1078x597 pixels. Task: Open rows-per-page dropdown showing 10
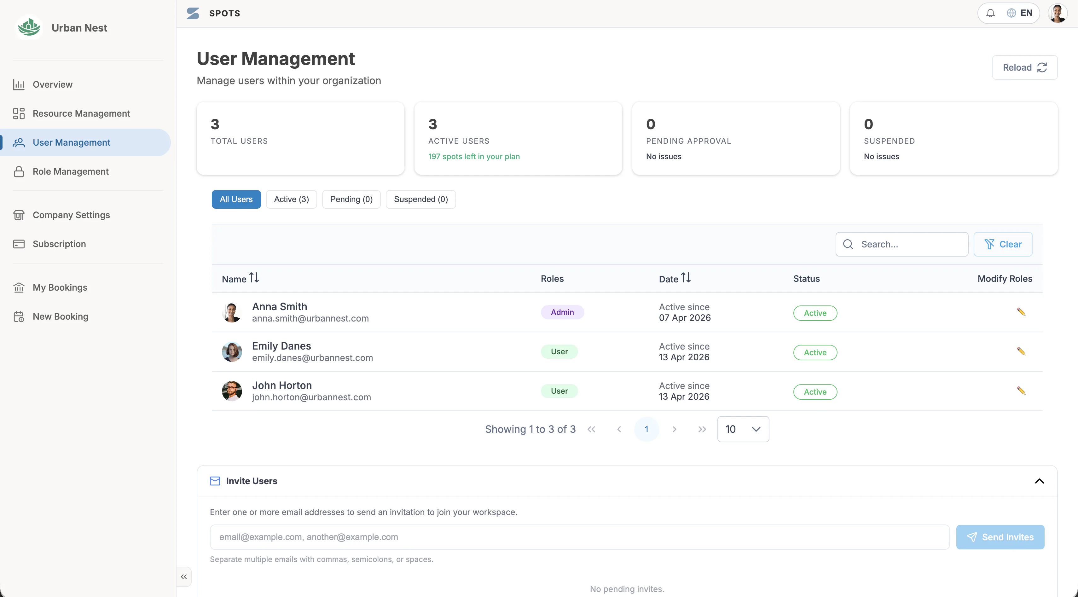(x=743, y=429)
